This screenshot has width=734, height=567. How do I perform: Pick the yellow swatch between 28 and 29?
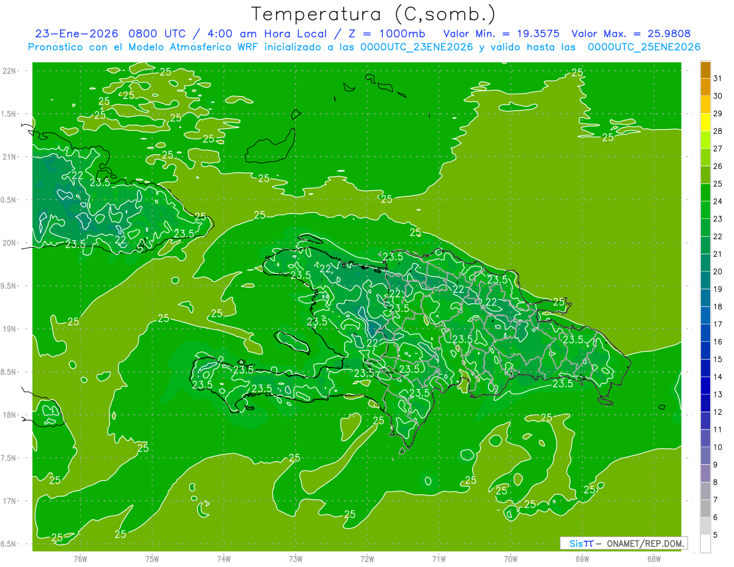click(x=705, y=122)
